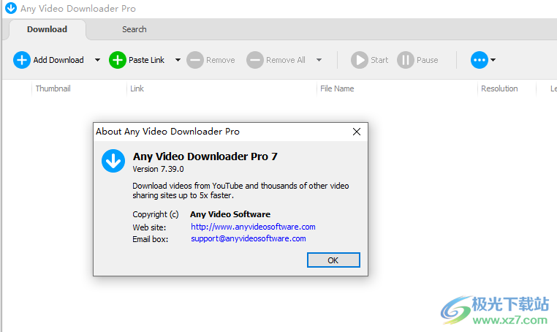Click the 'Download videos from YouTube' description text
This screenshot has height=332, width=557.
click(240, 191)
